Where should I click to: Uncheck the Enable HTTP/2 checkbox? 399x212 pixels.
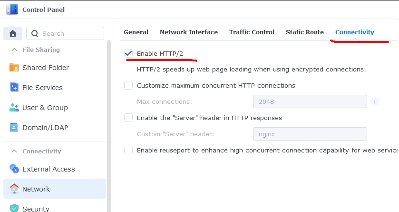pyautogui.click(x=128, y=53)
